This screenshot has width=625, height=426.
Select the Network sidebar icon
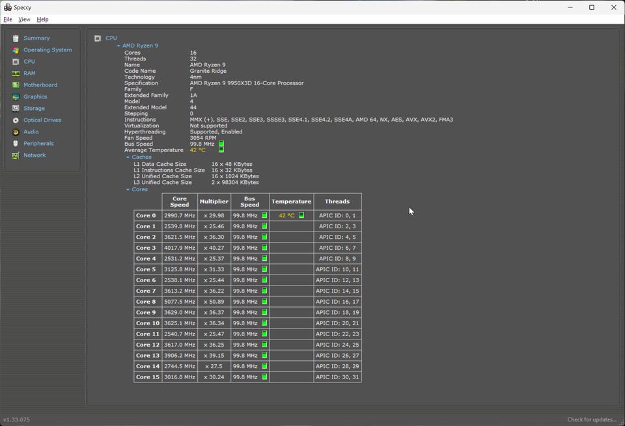point(16,155)
